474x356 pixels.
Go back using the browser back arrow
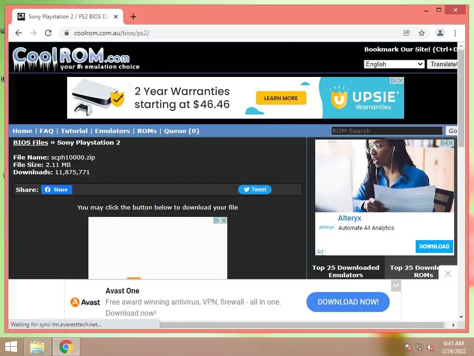click(x=19, y=33)
